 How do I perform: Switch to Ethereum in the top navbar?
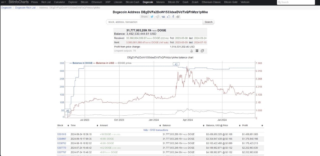click(97, 2)
